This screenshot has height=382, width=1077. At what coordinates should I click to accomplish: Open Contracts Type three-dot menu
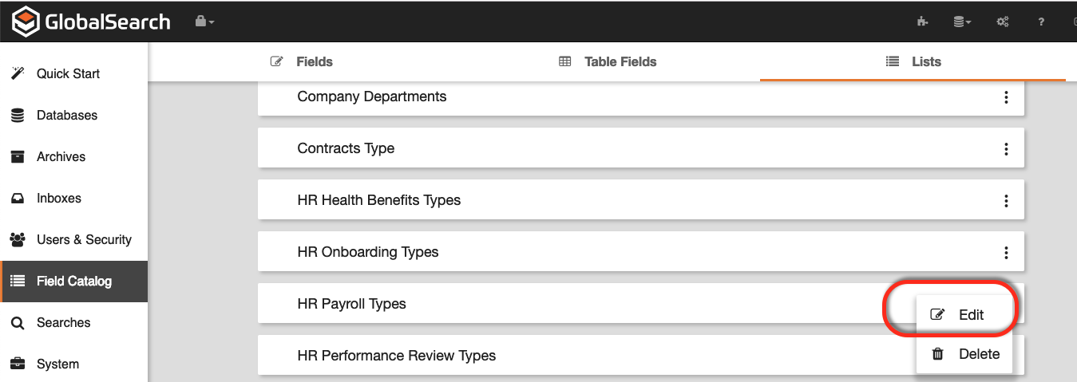[x=1006, y=149]
